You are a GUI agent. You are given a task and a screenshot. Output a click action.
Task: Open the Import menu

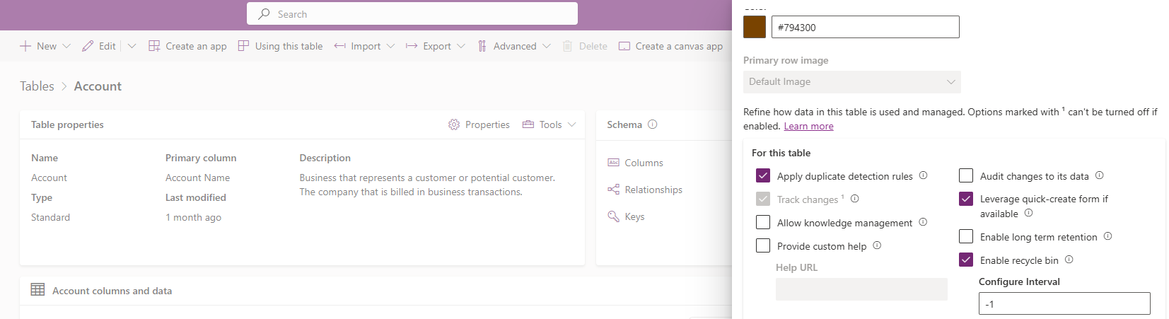(364, 46)
